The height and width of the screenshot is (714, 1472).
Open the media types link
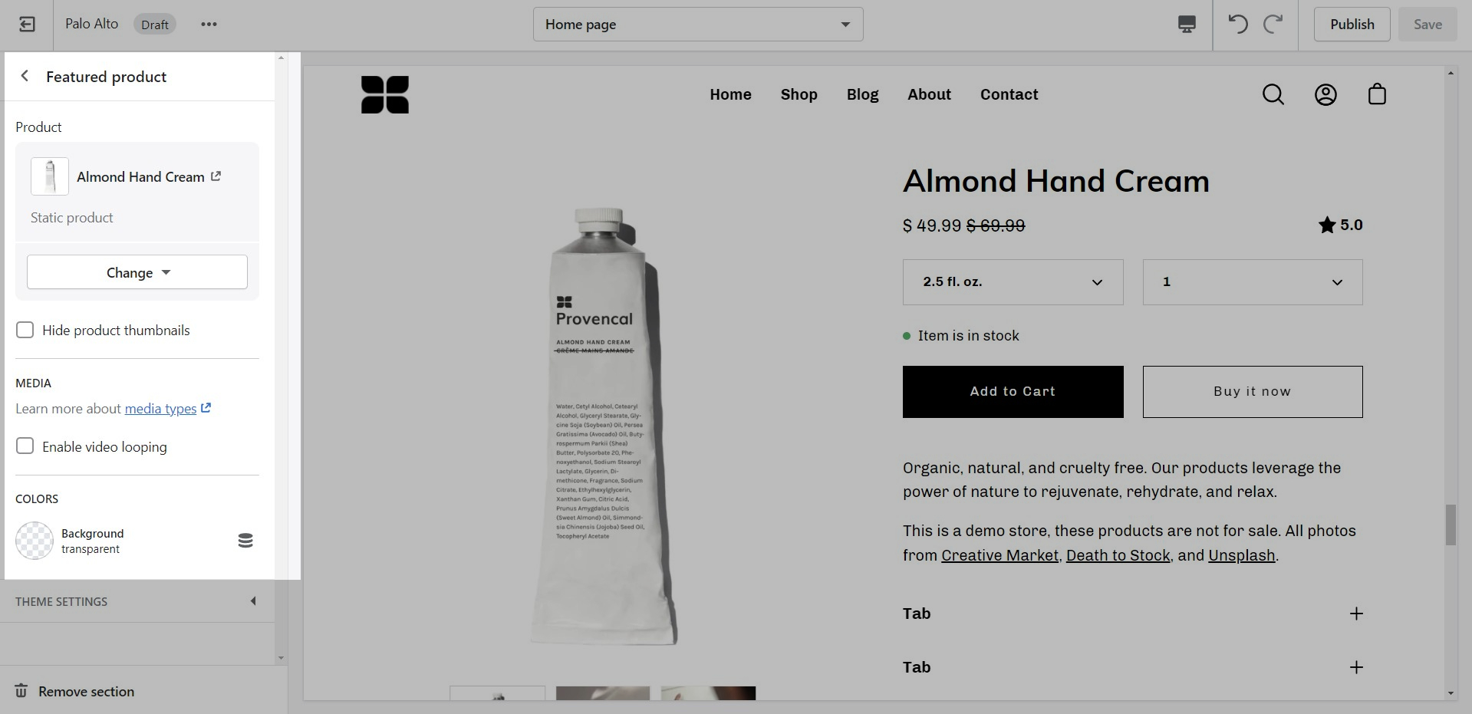160,409
